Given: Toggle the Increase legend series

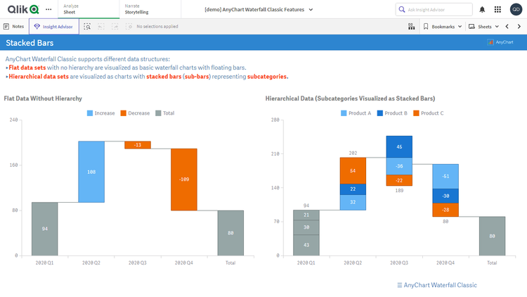Looking at the screenshot, I should tap(100, 113).
